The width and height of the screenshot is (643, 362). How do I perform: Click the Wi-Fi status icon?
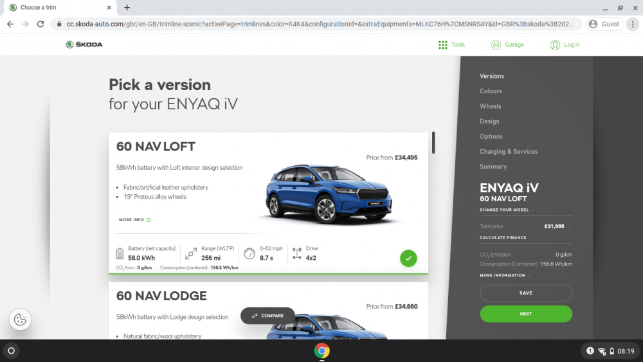point(602,351)
